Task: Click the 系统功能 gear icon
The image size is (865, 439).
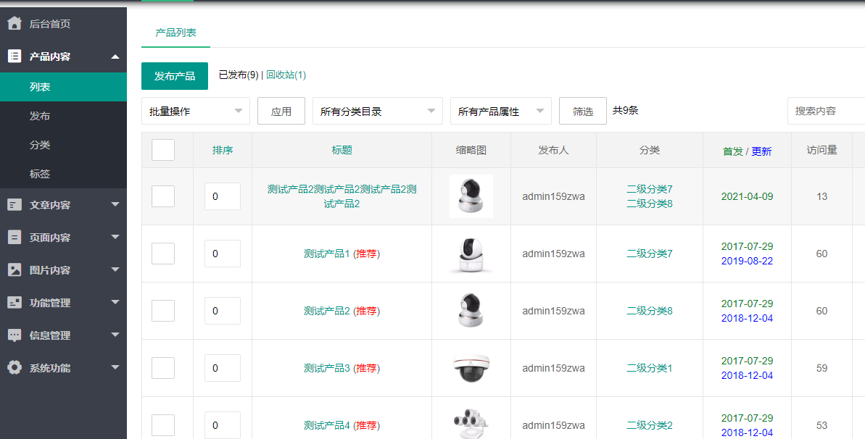Action: [14, 368]
